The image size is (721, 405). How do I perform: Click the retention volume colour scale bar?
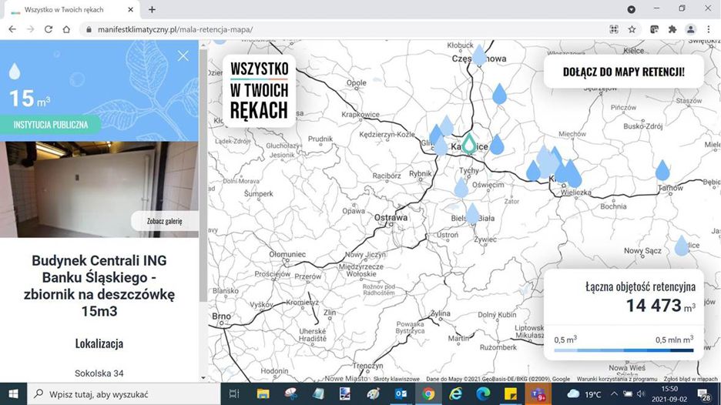coord(623,350)
